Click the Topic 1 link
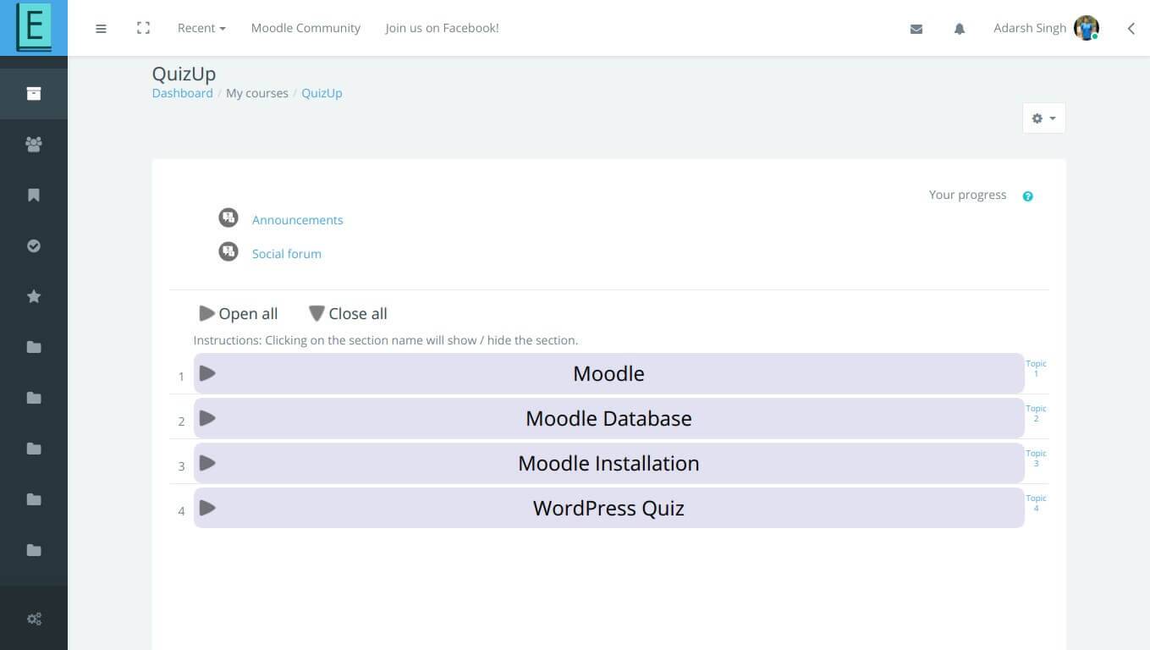1150x650 pixels. pos(1036,368)
